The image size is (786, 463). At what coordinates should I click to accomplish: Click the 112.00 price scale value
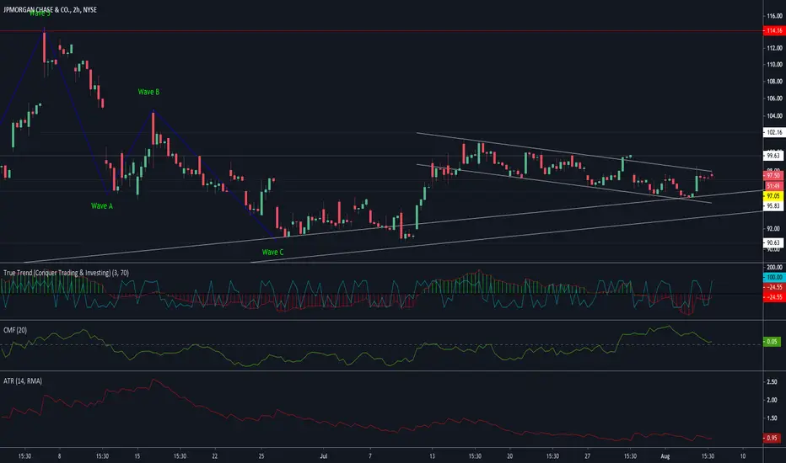(774, 48)
